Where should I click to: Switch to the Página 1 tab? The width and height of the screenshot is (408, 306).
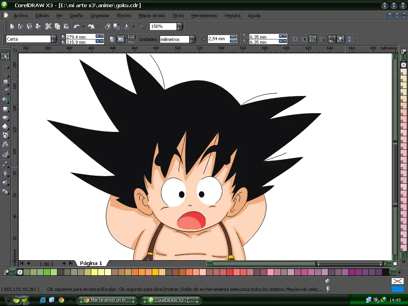(91, 263)
